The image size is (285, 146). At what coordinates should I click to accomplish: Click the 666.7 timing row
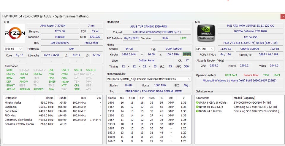click(148, 141)
